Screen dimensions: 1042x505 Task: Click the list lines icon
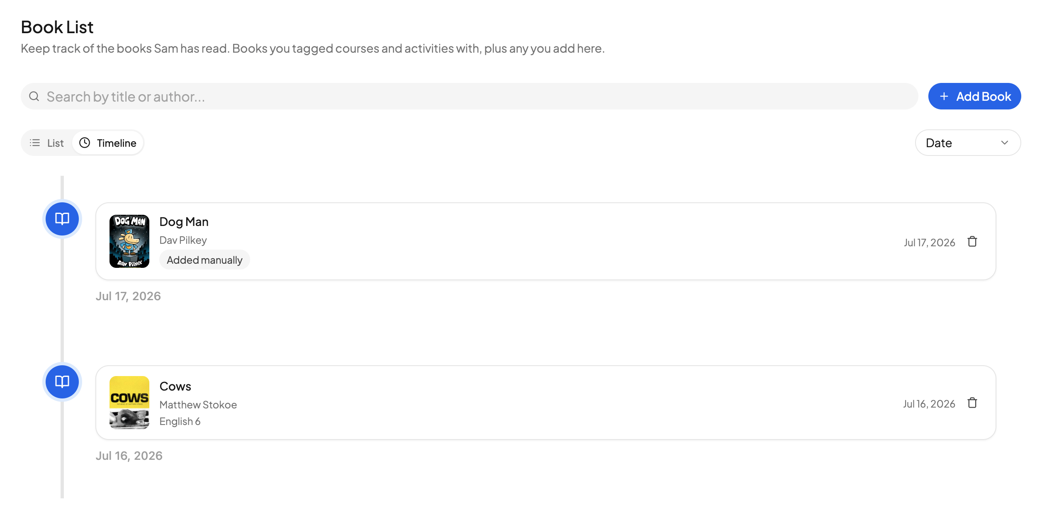pos(35,143)
